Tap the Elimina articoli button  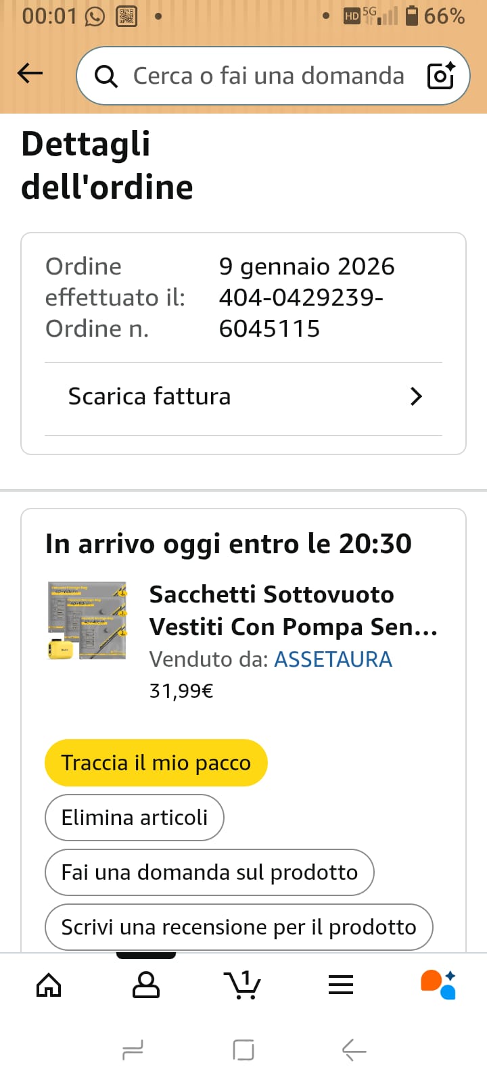point(135,818)
